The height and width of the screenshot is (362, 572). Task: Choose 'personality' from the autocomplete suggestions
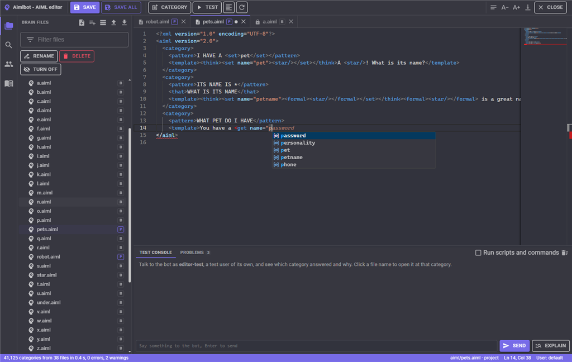354,142
